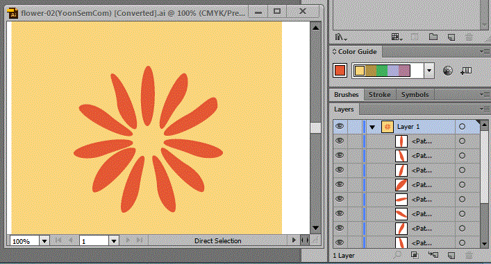Open the Color Guide panel menu
Image resolution: width=491 pixels, height=264 pixels.
pos(485,51)
